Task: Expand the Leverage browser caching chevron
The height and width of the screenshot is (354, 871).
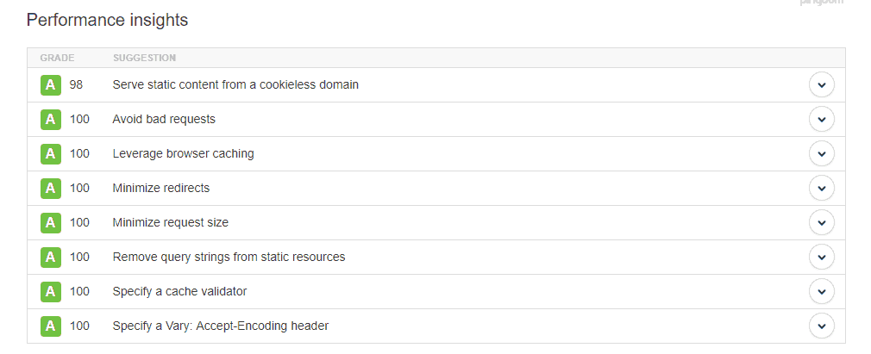Action: tap(822, 153)
